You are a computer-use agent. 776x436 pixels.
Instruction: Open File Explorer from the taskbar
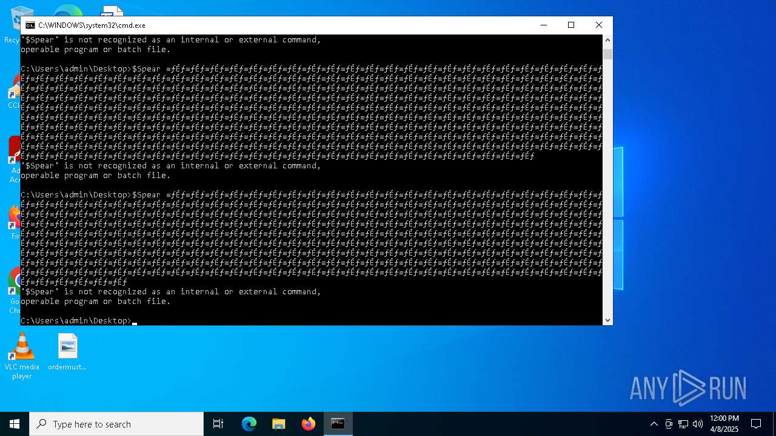[279, 424]
